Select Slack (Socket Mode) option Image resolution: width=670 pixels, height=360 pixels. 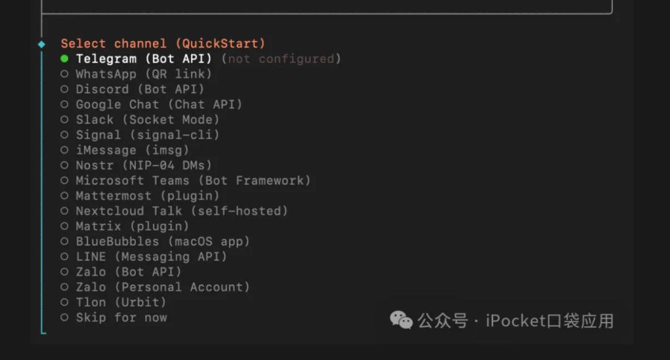coord(148,120)
